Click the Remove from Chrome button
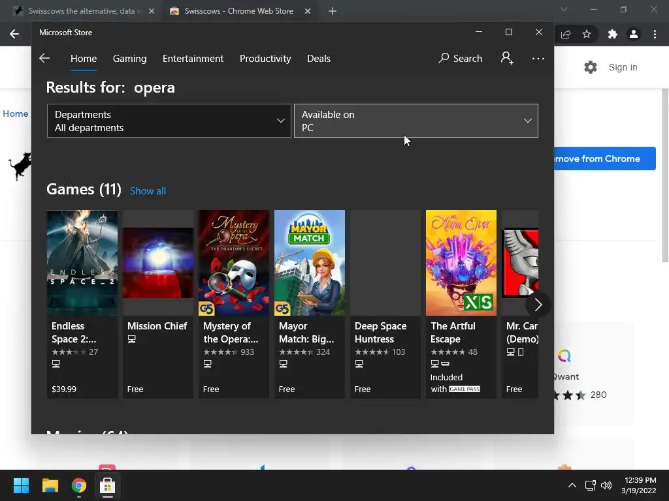This screenshot has width=669, height=501. [x=605, y=159]
